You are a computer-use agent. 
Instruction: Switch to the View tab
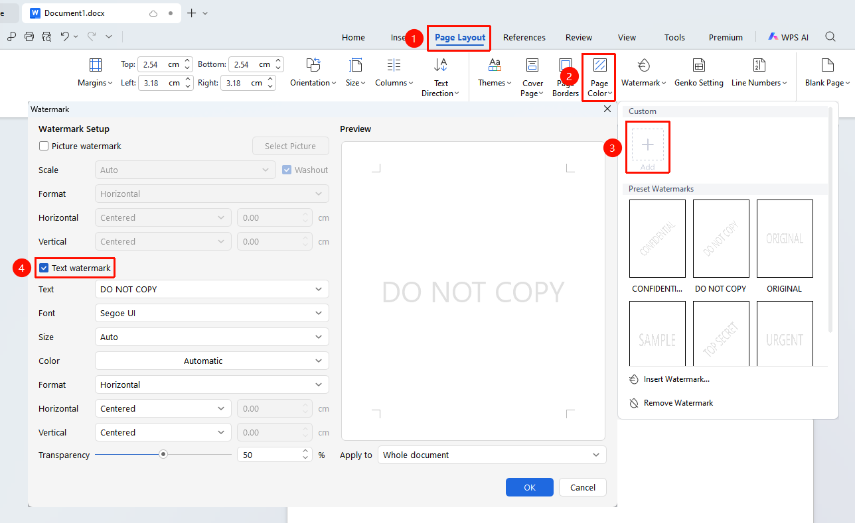627,37
